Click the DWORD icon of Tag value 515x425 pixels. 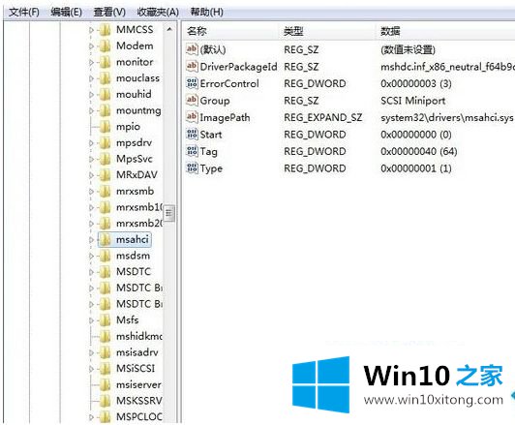point(192,151)
